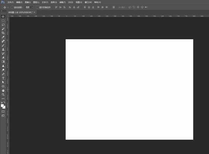This screenshot has width=209, height=154.
Task: Select the Type tool
Action: [x=3, y=78]
